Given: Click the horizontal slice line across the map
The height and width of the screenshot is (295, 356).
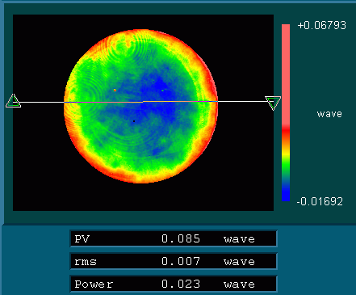Looking at the screenshot, I should (143, 102).
